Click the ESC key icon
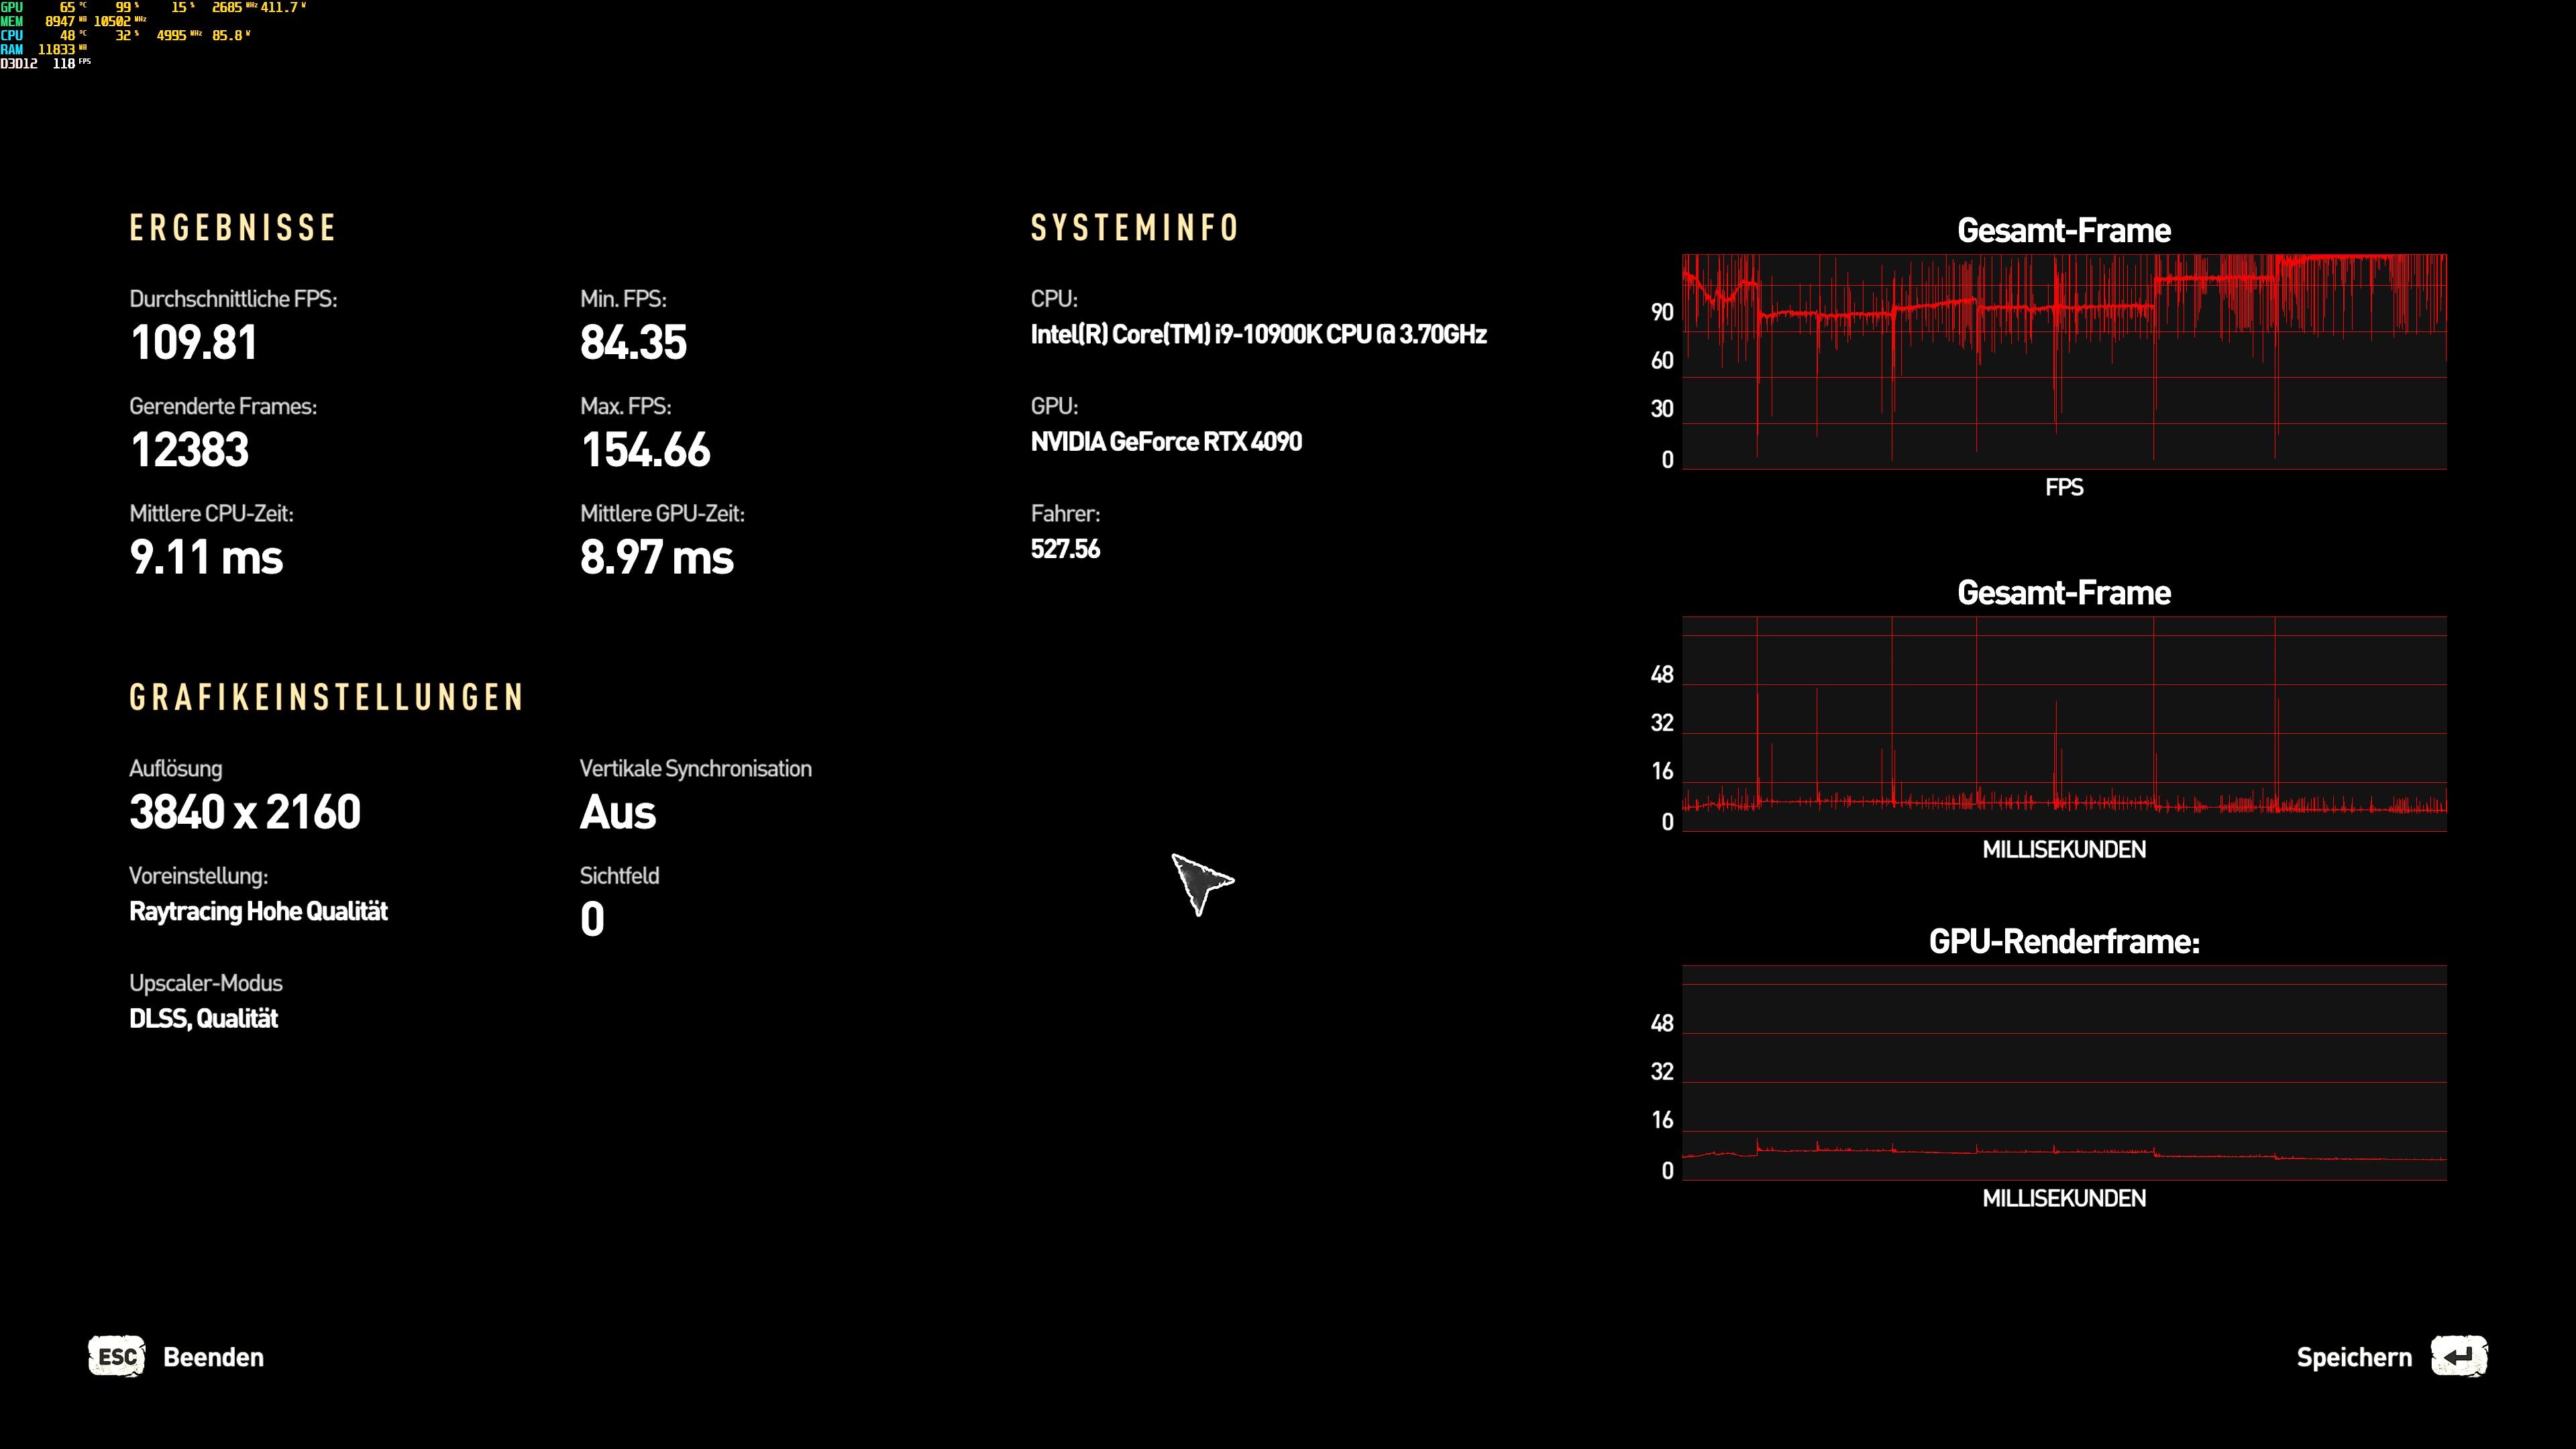Image resolution: width=2576 pixels, height=1449 pixels. (117, 1357)
